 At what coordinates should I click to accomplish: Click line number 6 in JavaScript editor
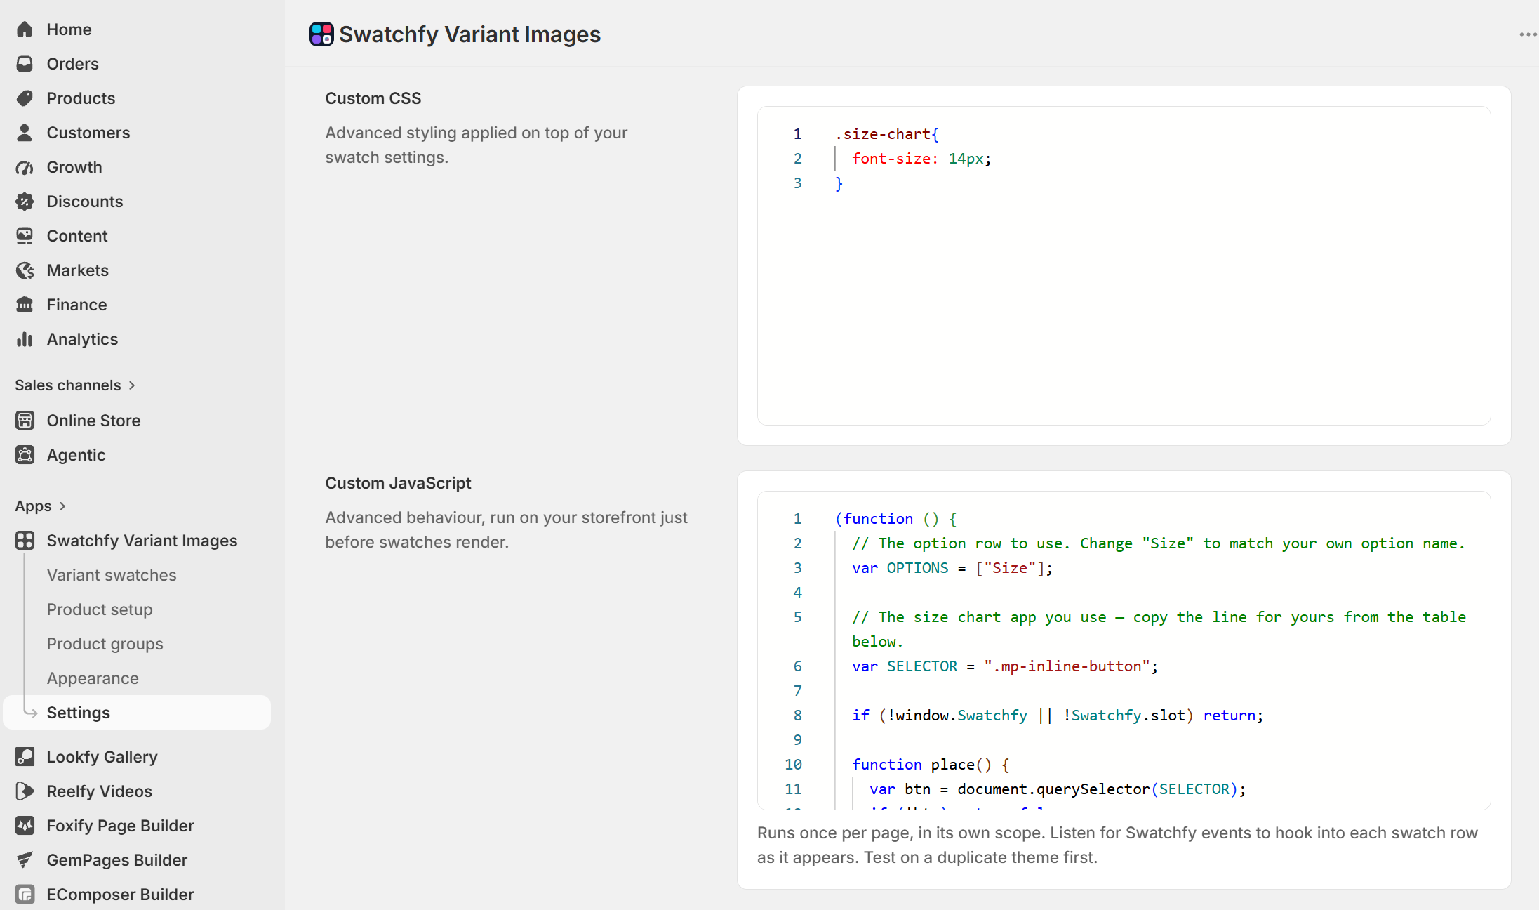797,666
